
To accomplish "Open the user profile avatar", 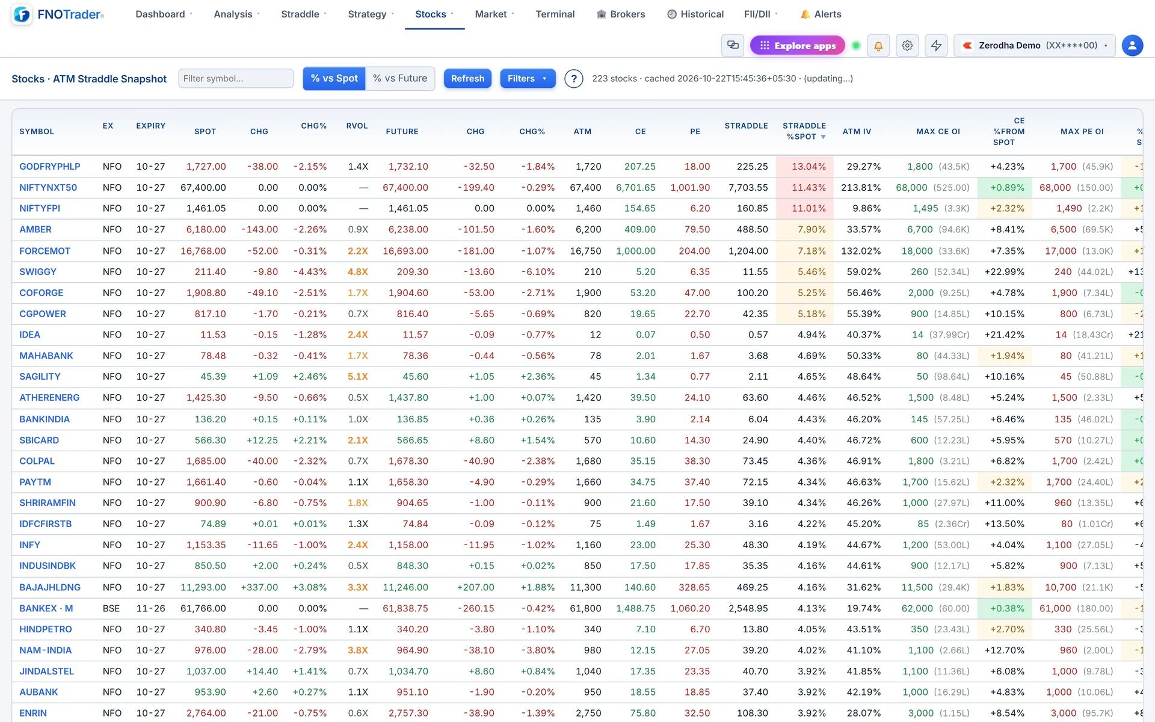I will click(x=1132, y=45).
